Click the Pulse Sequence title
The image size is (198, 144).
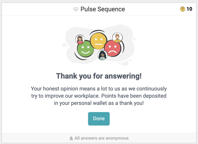pos(103,9)
